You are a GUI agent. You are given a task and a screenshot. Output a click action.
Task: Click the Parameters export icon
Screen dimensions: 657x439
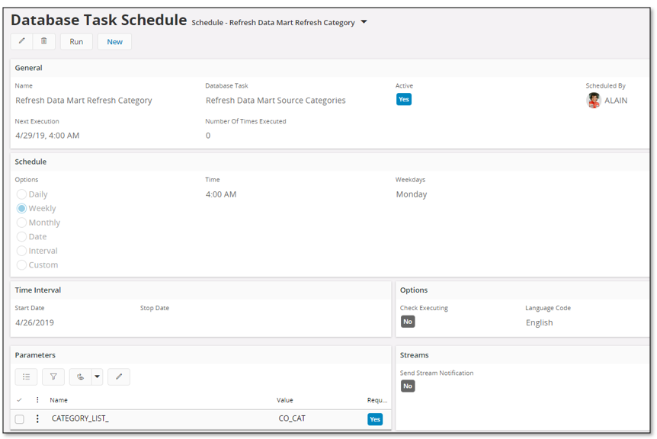81,377
